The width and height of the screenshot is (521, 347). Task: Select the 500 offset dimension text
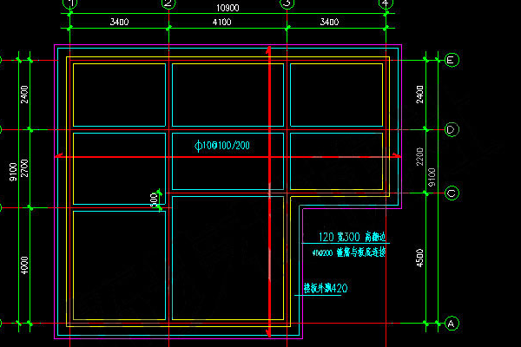(154, 200)
